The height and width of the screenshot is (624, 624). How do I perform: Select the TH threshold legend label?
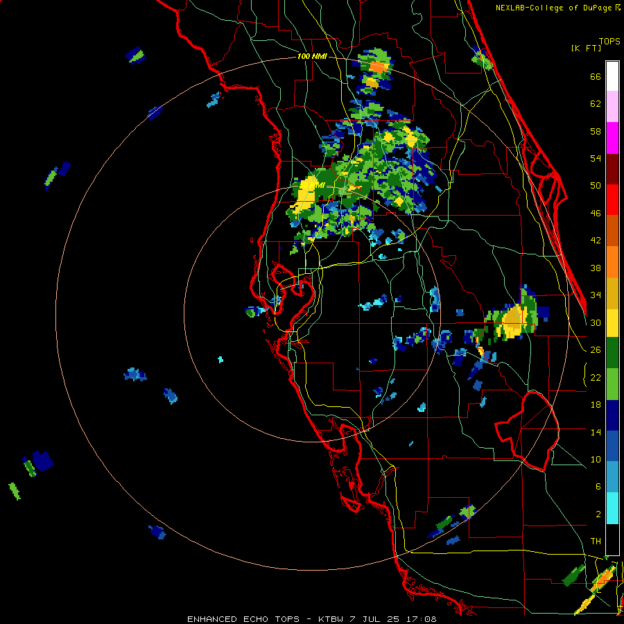[596, 541]
